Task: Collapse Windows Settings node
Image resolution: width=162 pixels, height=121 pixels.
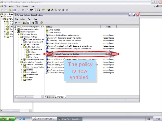Action: pos(18,37)
